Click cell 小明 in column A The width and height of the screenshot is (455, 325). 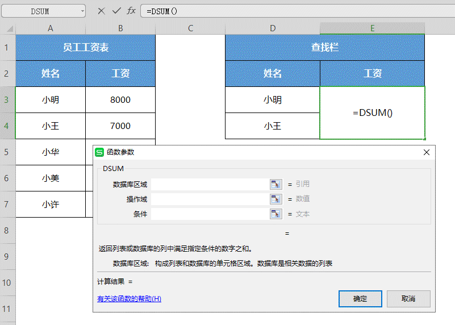(x=51, y=99)
